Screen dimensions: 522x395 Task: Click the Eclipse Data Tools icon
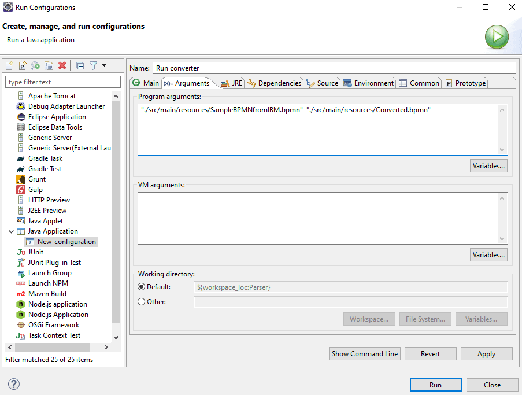(21, 127)
